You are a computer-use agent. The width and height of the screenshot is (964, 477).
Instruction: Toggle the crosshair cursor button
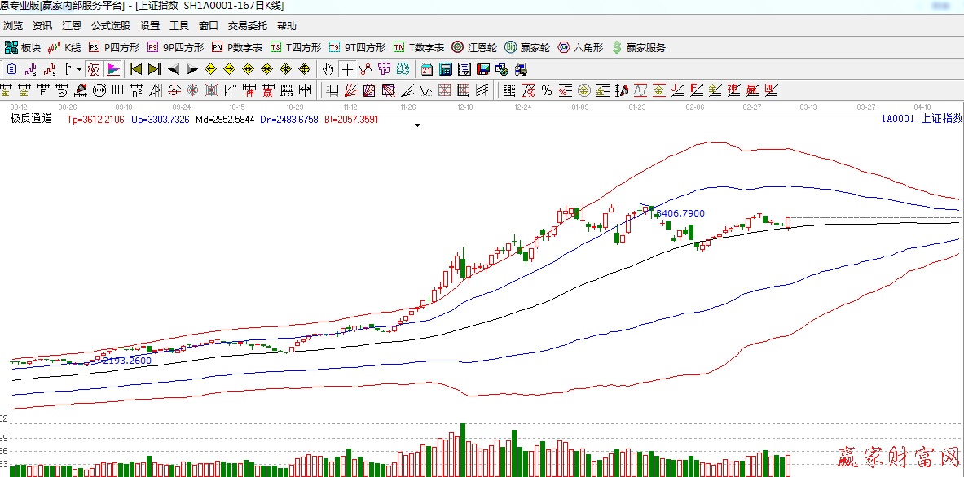click(348, 69)
